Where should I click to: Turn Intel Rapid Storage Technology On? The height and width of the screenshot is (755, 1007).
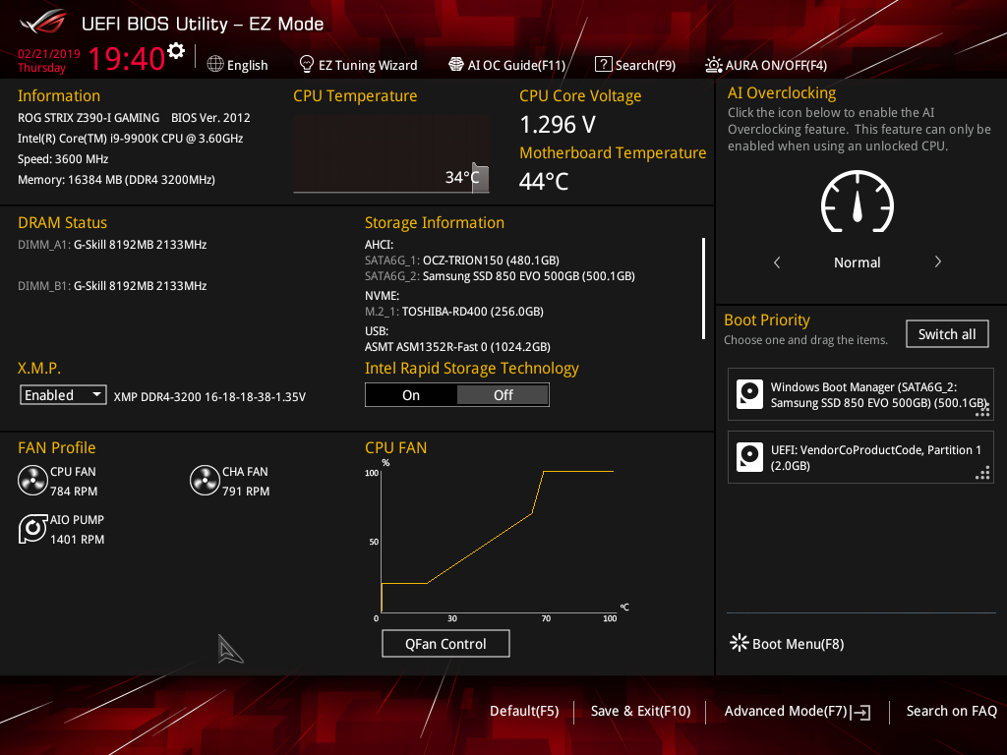(x=411, y=395)
